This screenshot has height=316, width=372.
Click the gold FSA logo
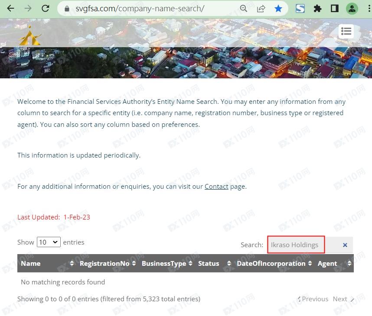[x=29, y=36]
